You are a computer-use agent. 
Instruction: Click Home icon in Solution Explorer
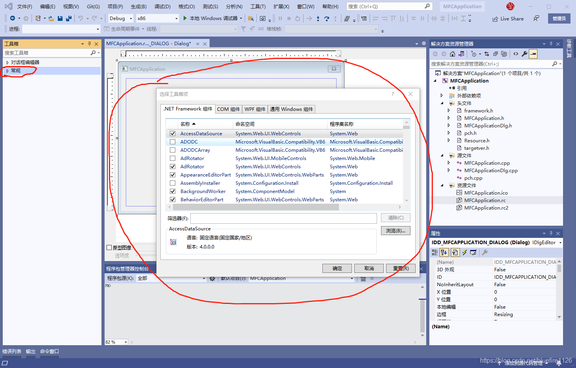[x=453, y=54]
